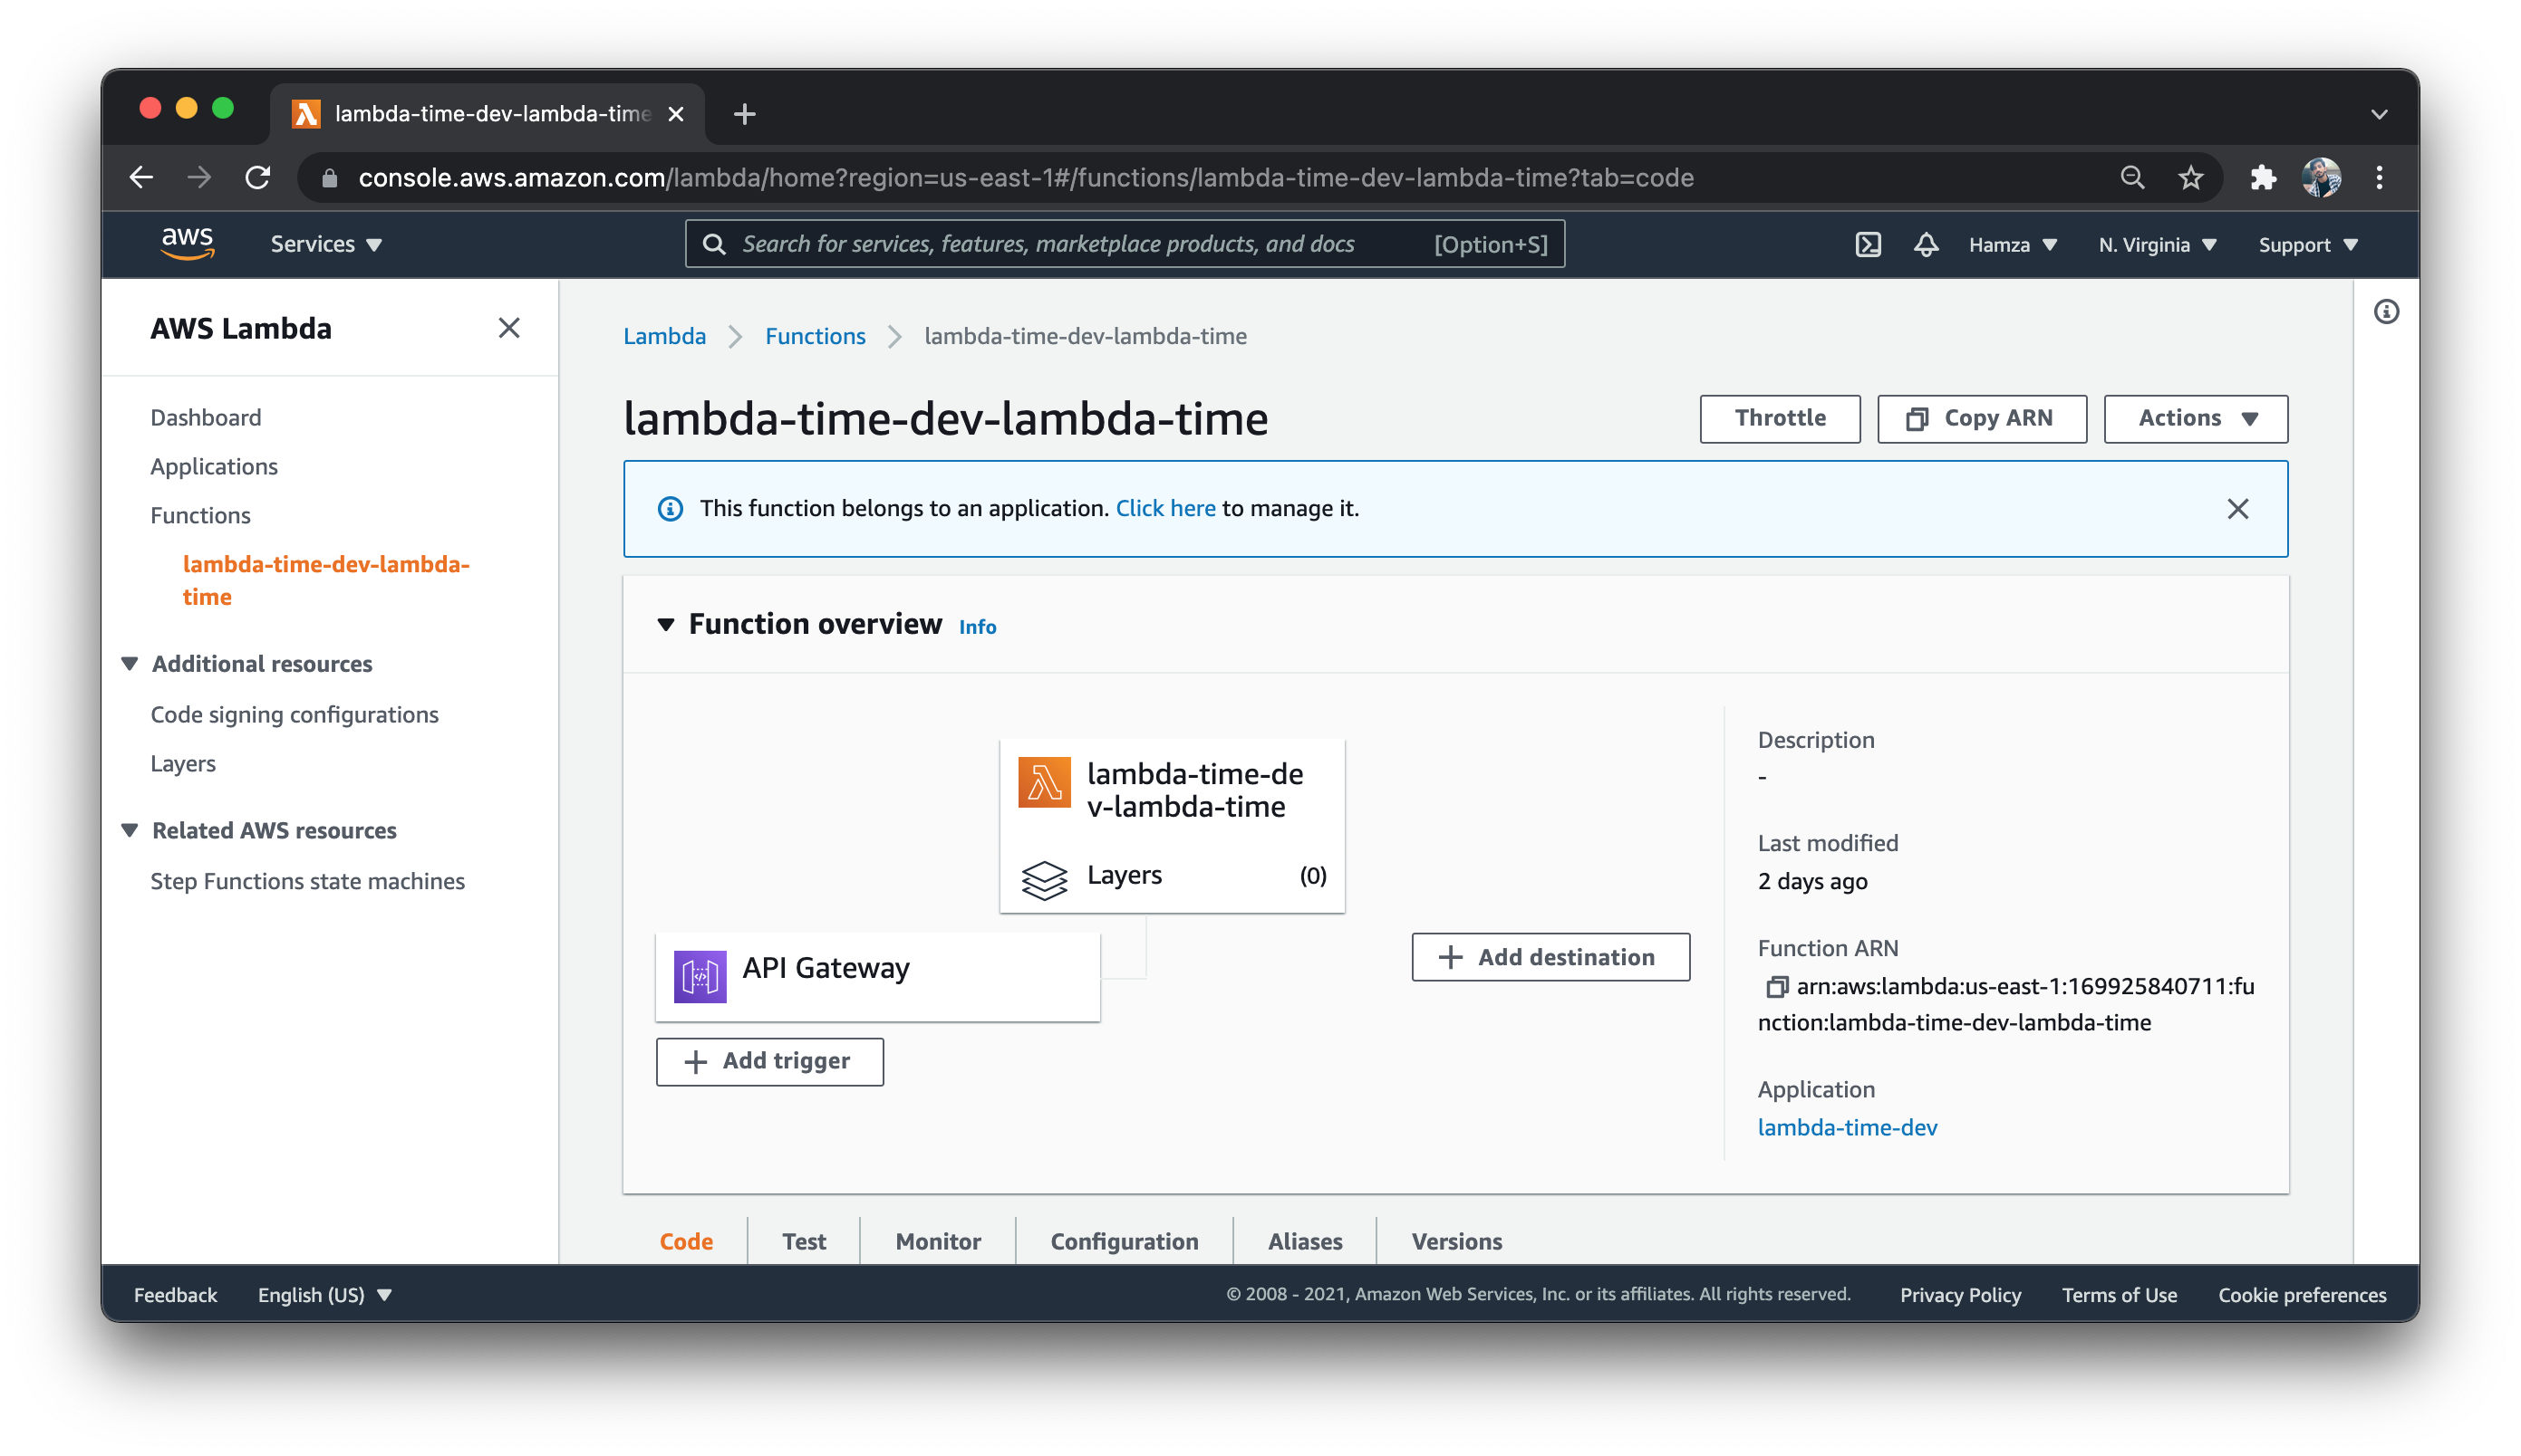The width and height of the screenshot is (2521, 1456).
Task: Open a new browser tab
Action: [x=744, y=114]
